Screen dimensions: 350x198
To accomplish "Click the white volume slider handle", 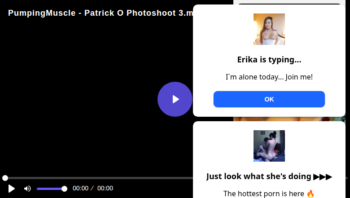I will click(64, 189).
